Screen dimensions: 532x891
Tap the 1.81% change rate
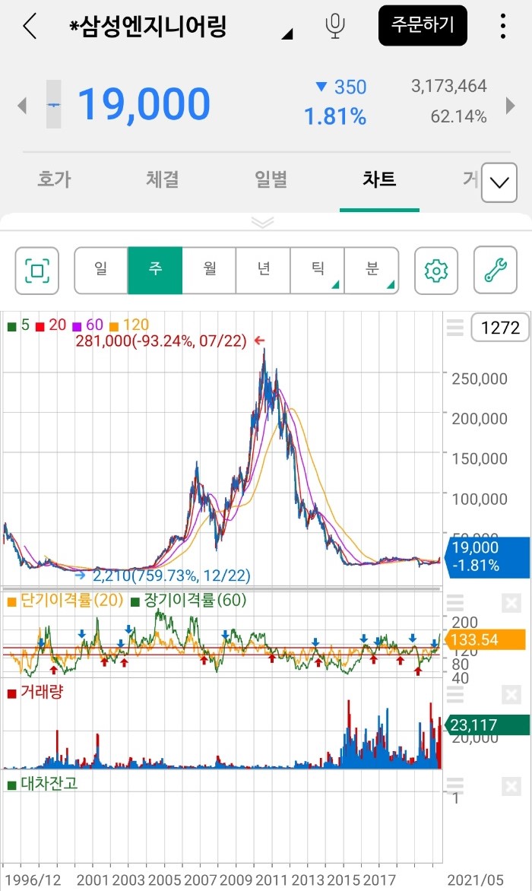[x=335, y=117]
